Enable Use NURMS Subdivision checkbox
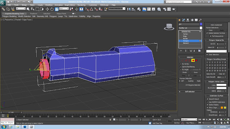Image resolution: width=230 pixels, height=129 pixels. (x=207, y=102)
